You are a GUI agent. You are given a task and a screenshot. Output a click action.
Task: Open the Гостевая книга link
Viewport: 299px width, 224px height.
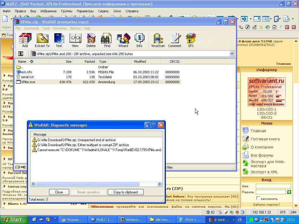[265, 139]
